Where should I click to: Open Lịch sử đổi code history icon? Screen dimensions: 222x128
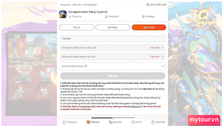(x=148, y=5)
